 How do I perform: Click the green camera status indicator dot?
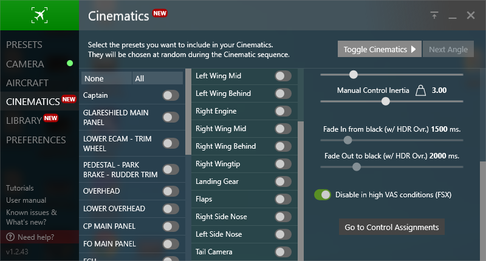click(x=70, y=63)
